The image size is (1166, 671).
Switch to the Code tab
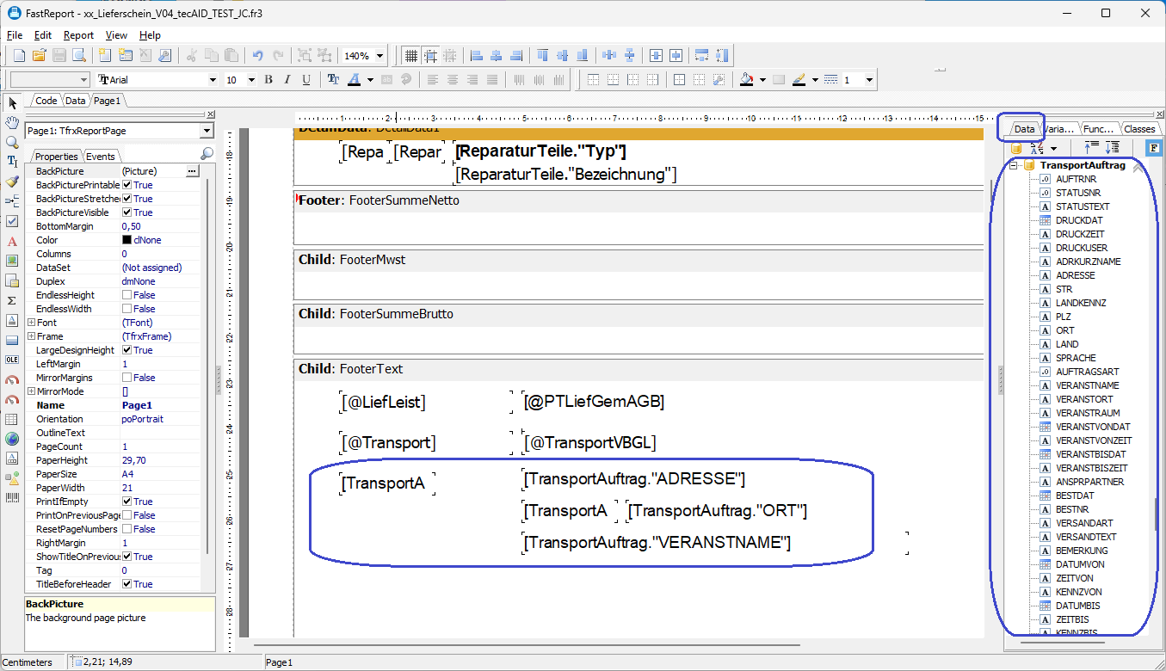tap(46, 101)
